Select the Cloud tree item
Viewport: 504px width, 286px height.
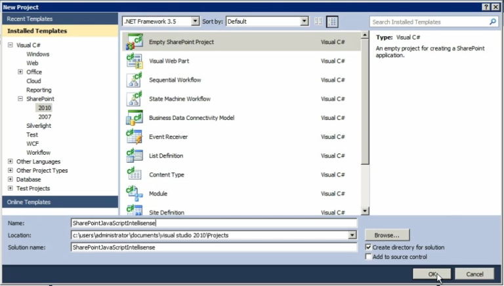[x=33, y=81]
